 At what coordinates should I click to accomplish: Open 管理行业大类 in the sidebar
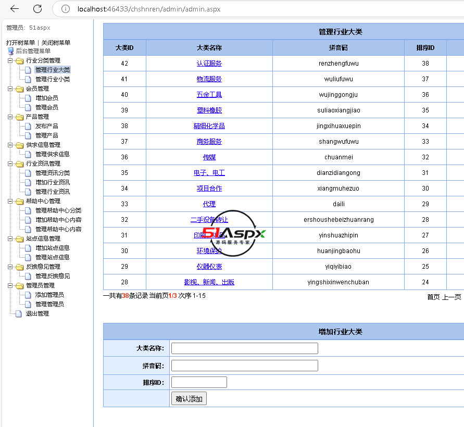coord(53,70)
